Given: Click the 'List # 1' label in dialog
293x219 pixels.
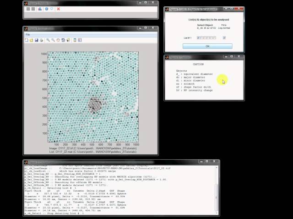Looking at the screenshot, I should coord(187,38).
